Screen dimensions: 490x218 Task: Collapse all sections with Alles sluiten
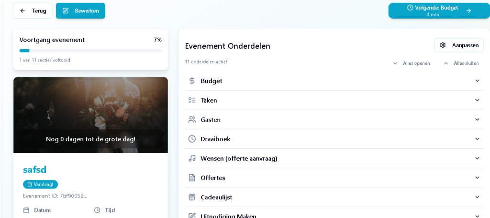click(461, 63)
